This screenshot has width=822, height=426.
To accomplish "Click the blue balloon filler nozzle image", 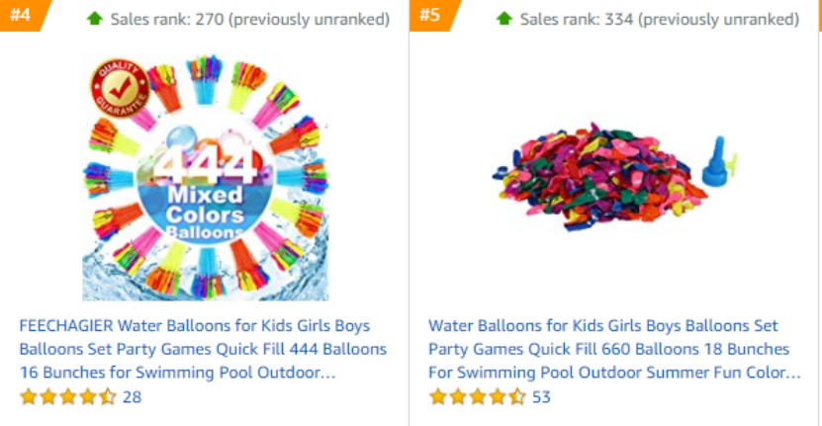I will pyautogui.click(x=719, y=161).
